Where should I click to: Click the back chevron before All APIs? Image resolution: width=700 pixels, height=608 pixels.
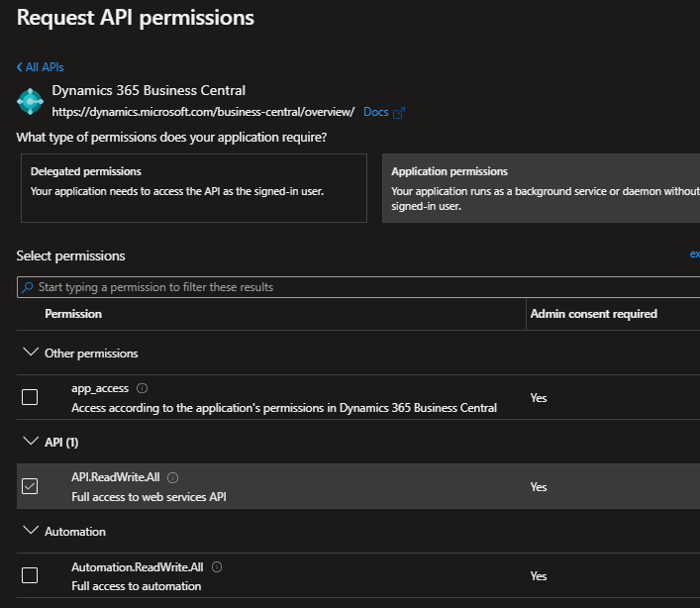click(20, 67)
